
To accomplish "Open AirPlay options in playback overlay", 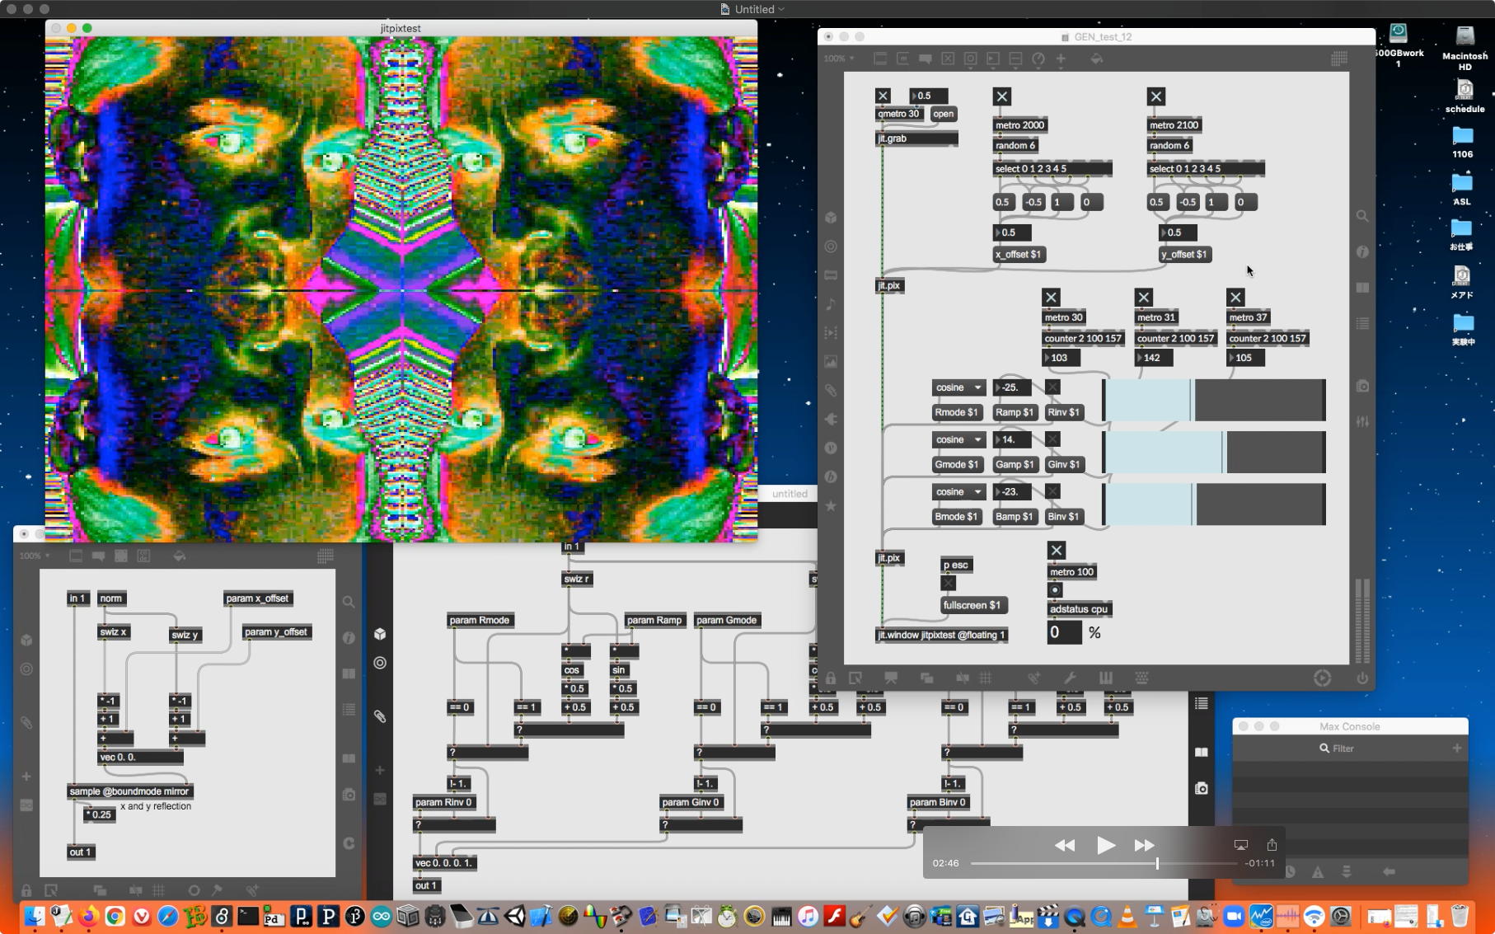I will coord(1240,845).
